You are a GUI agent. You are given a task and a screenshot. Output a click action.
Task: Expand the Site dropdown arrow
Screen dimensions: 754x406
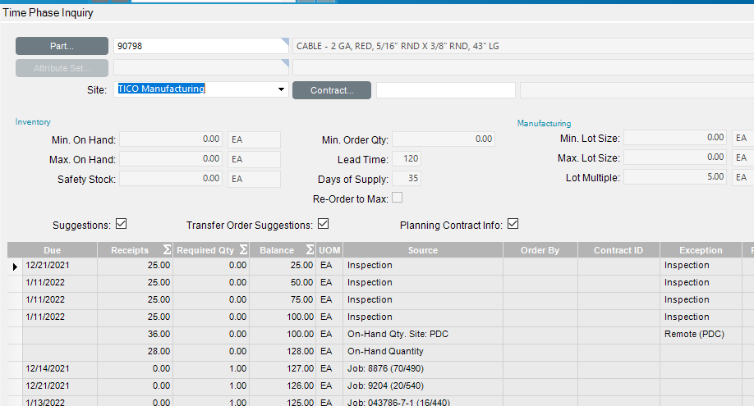point(281,89)
